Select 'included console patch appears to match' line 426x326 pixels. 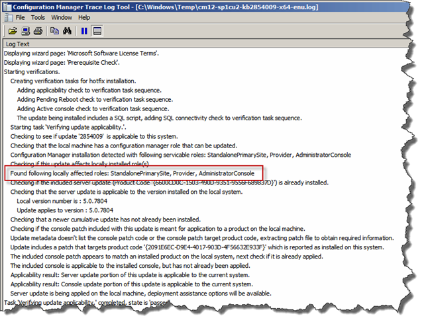[166, 257]
